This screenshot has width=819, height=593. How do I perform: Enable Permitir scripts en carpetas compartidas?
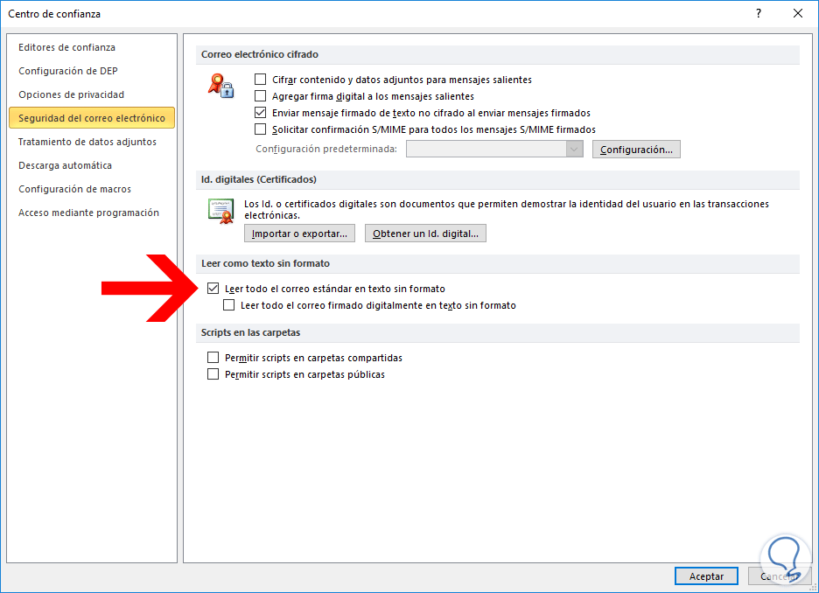(213, 358)
